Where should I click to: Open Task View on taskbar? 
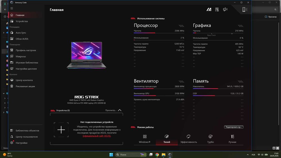click(x=151, y=155)
